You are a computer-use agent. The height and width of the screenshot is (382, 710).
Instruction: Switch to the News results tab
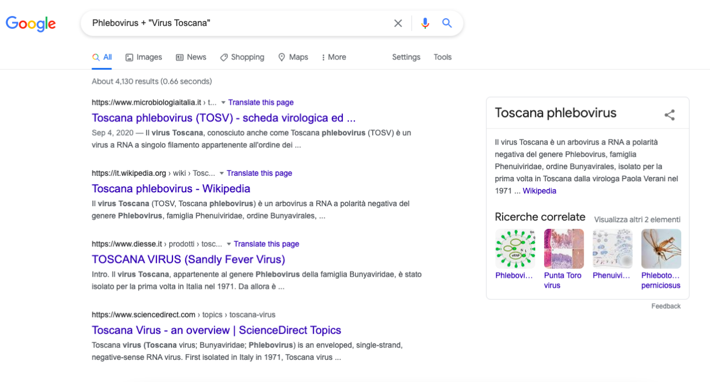(191, 57)
